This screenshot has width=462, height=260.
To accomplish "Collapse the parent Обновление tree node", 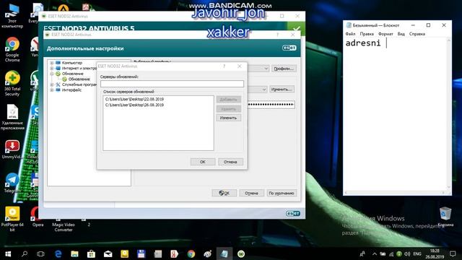I will click(x=52, y=74).
